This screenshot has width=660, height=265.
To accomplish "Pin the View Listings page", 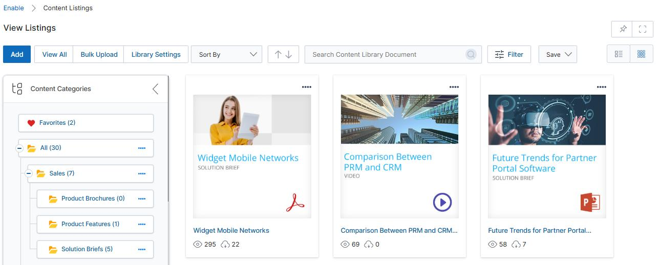I will (x=622, y=29).
